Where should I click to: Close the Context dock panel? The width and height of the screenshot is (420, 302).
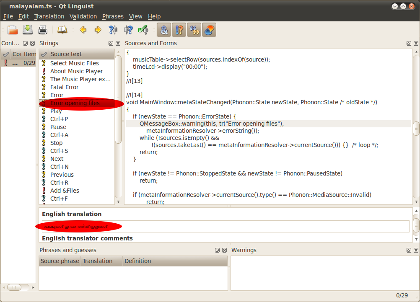[32, 44]
